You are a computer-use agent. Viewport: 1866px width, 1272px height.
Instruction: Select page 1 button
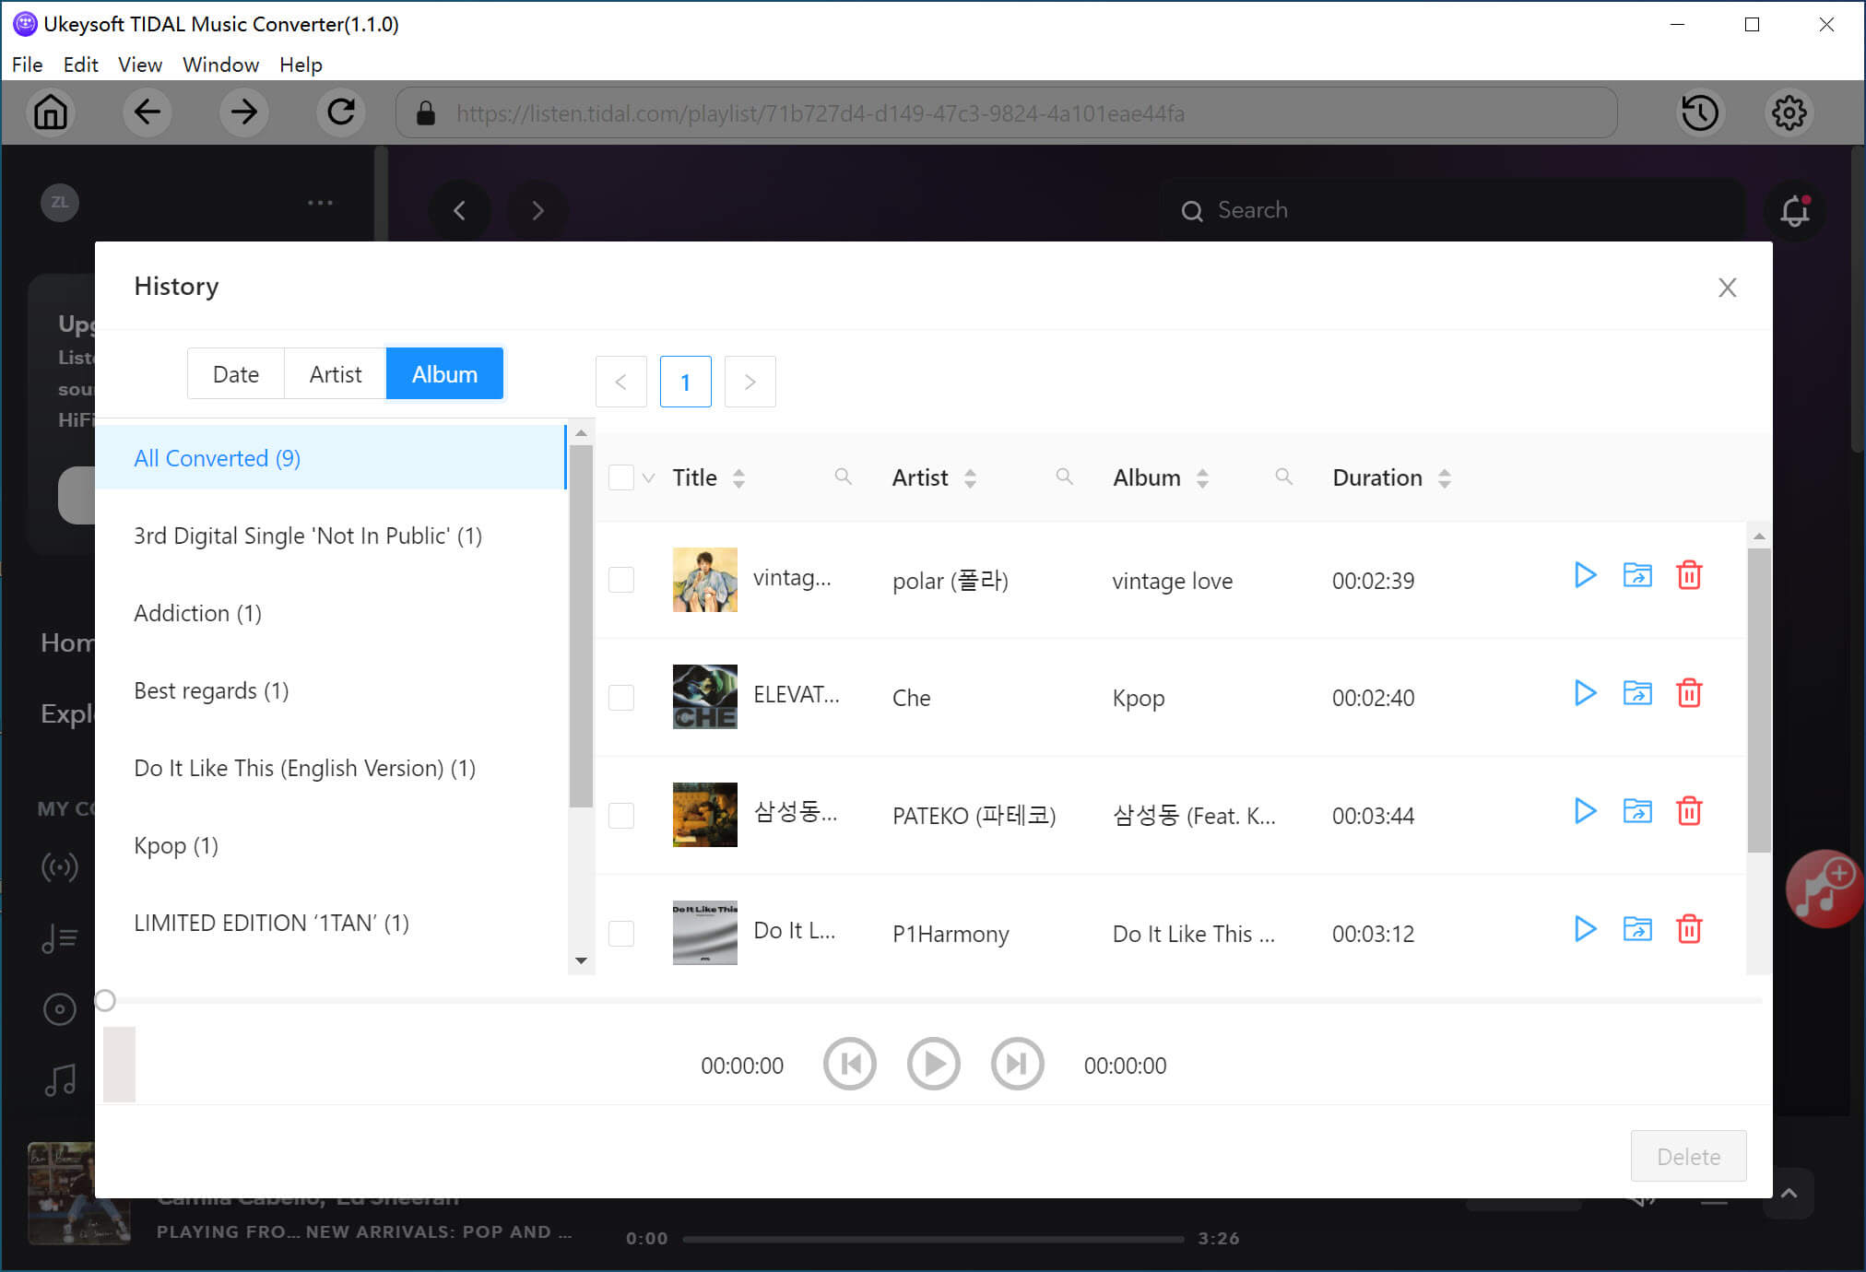coord(686,382)
